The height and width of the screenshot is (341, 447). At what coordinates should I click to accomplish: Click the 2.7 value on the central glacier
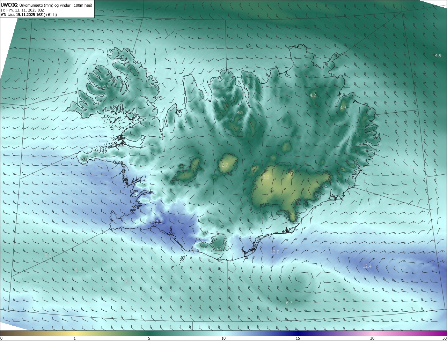tap(225, 165)
